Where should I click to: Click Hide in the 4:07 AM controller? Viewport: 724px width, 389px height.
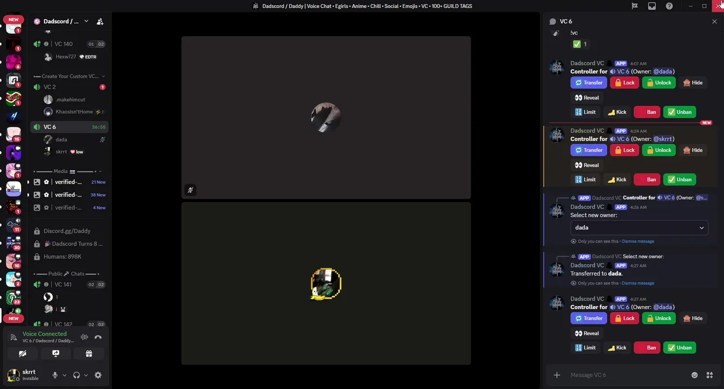[x=693, y=83]
